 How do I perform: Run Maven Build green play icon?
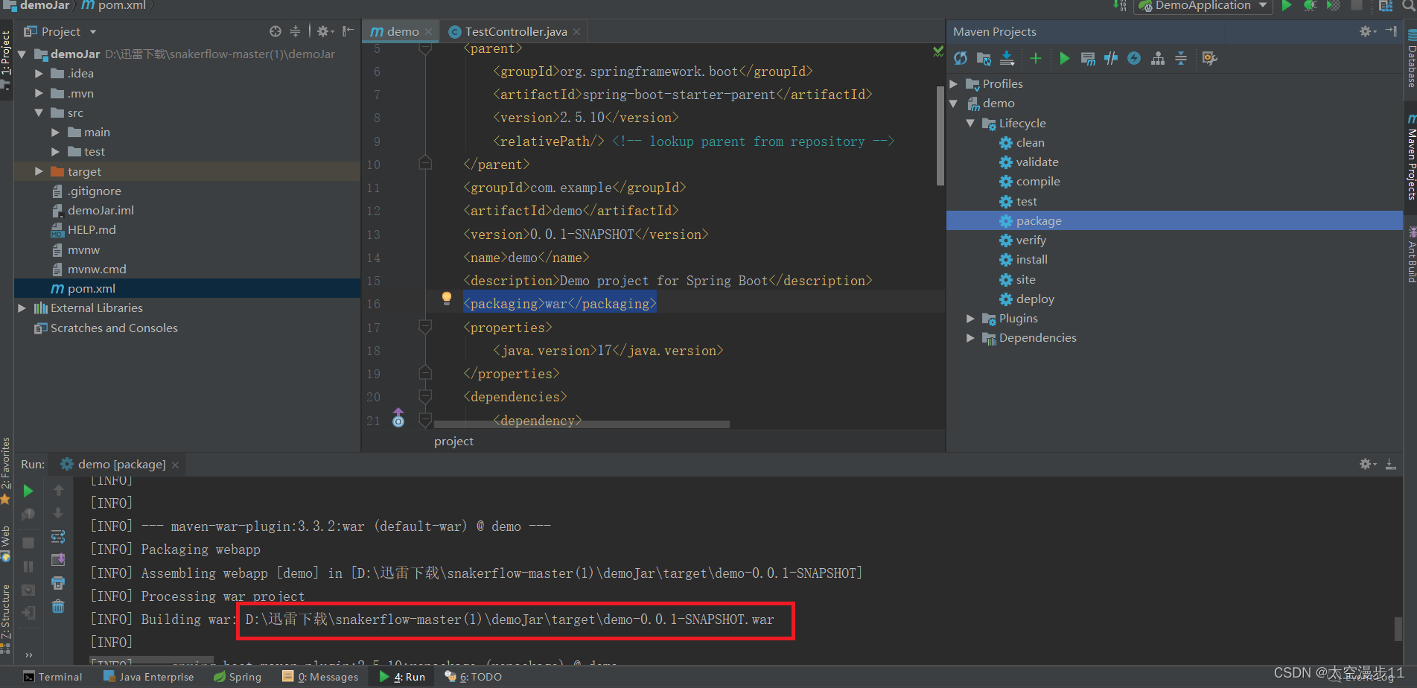pos(1064,58)
